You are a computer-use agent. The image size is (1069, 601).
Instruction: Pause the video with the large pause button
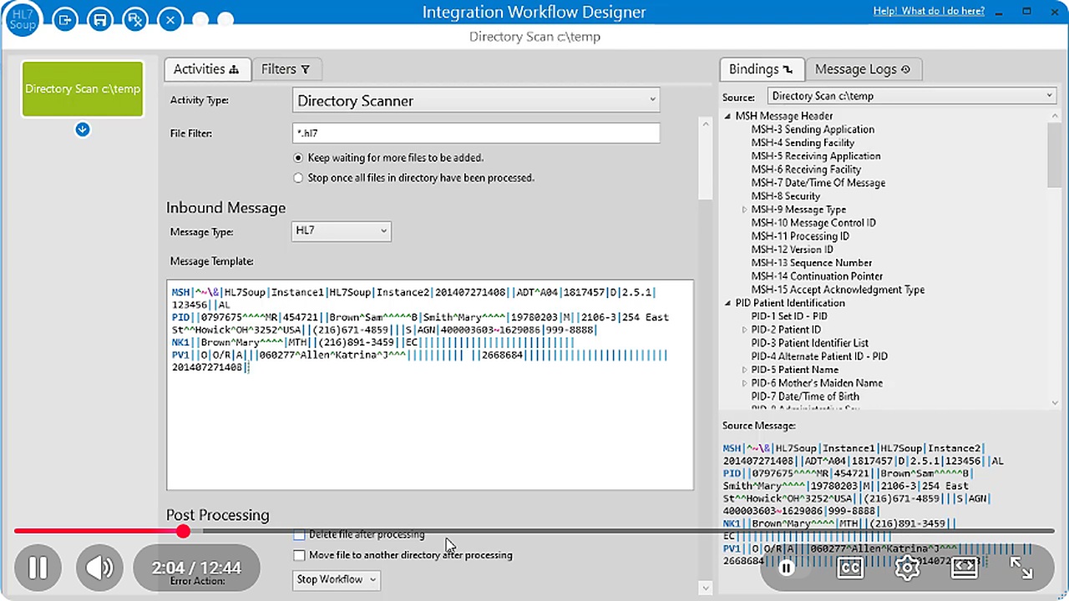tap(38, 568)
